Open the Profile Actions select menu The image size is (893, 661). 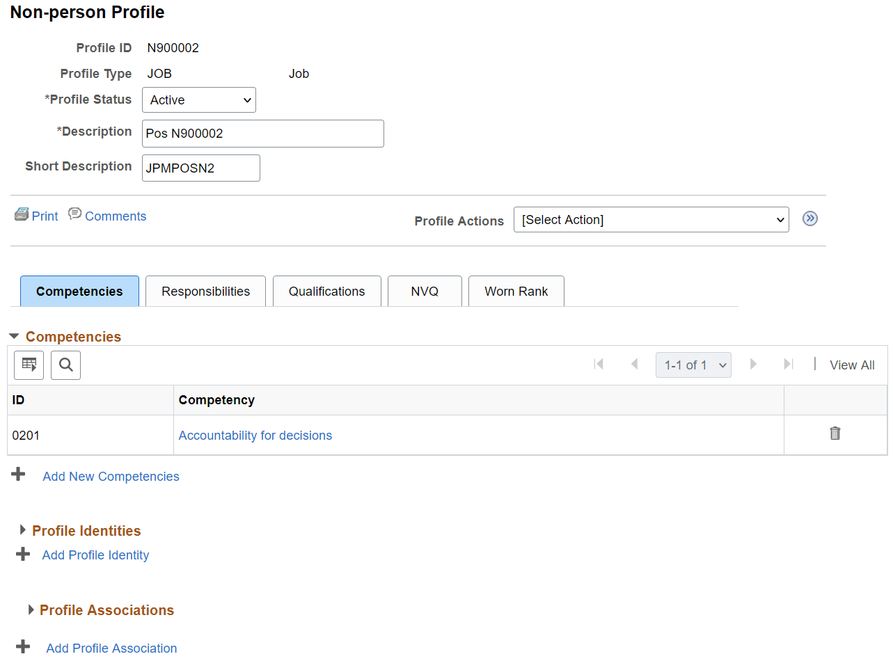651,220
